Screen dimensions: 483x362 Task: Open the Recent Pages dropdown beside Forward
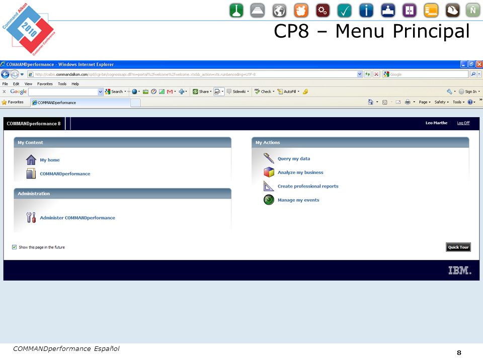(x=22, y=74)
